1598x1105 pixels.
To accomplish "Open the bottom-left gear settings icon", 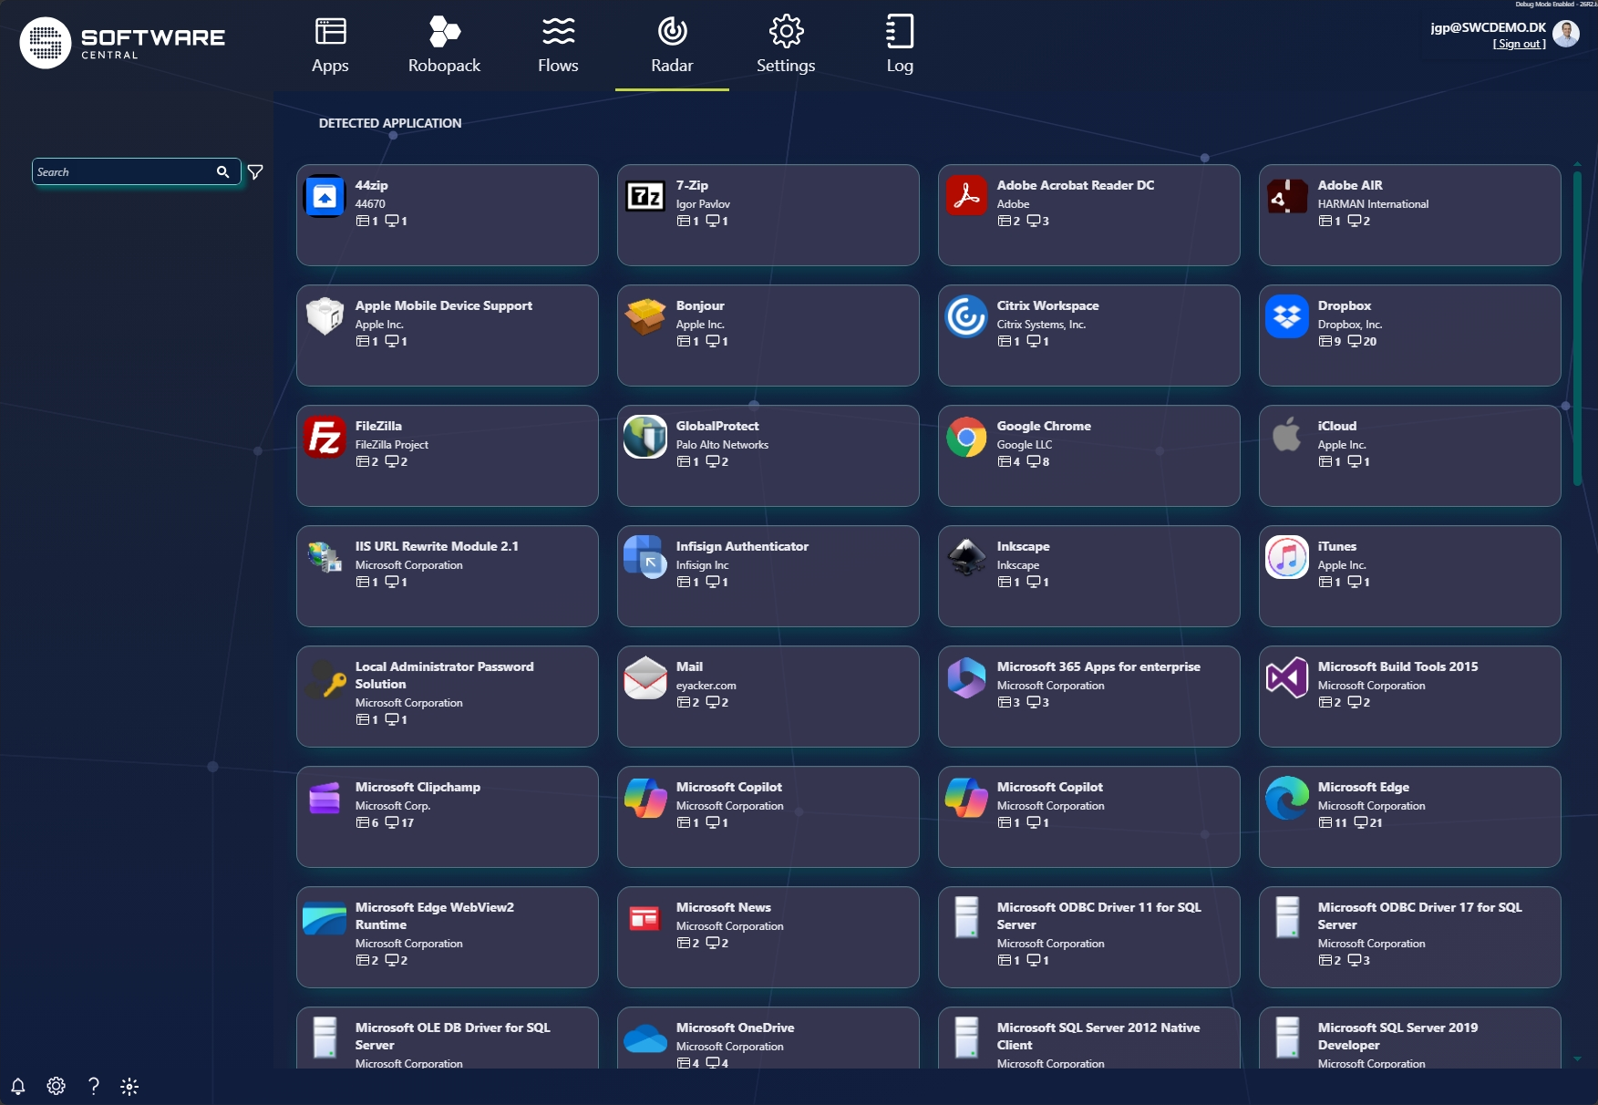I will [x=56, y=1086].
